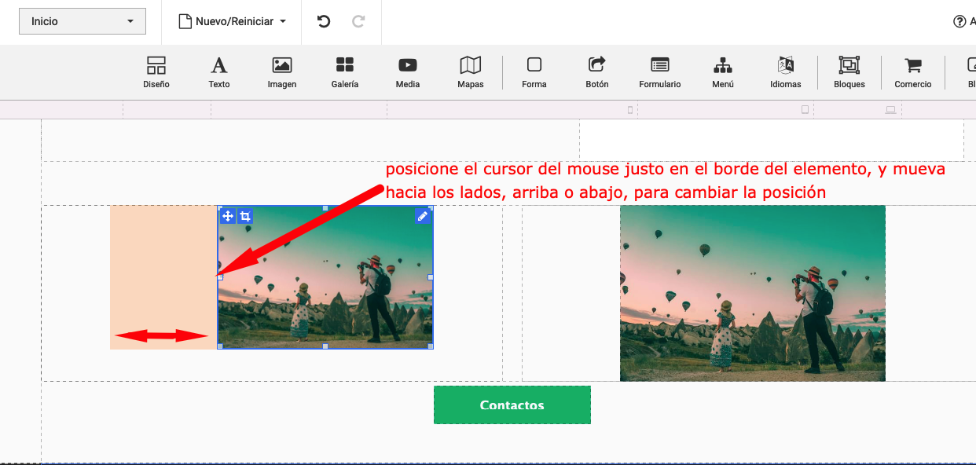Click the move handle icon on image
976x465 pixels.
(x=228, y=216)
